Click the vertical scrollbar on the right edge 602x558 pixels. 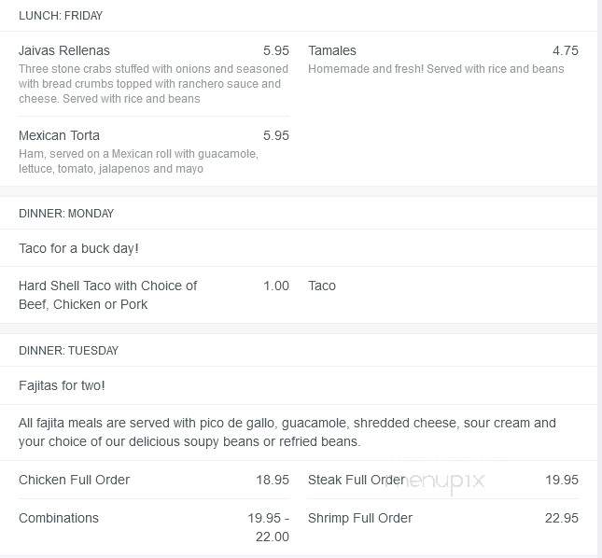click(600, 279)
